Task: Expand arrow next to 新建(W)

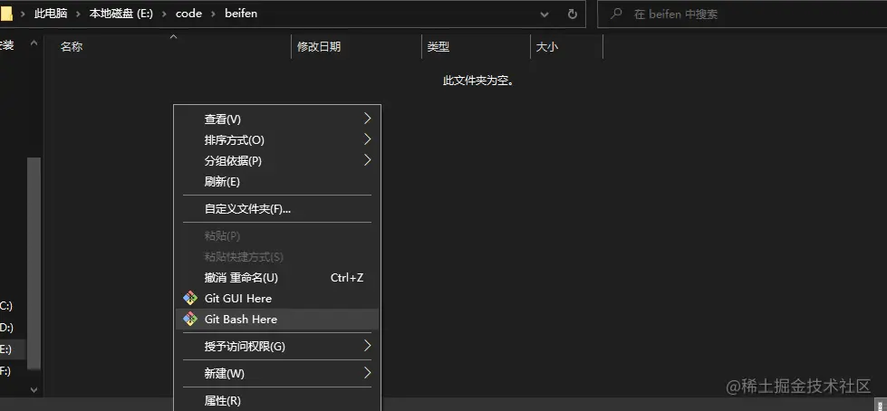Action: 368,373
